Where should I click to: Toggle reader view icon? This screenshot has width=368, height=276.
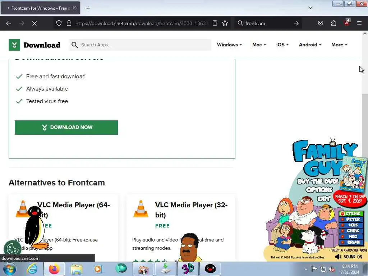(215, 23)
